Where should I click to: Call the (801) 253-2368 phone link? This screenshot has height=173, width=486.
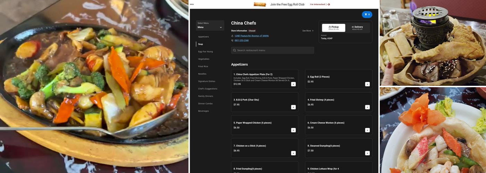242,40
